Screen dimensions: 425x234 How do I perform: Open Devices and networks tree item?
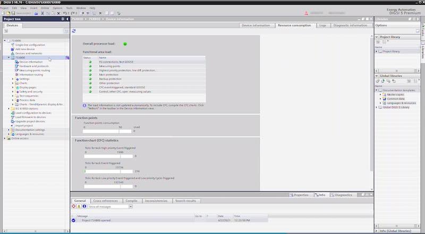pos(29,53)
